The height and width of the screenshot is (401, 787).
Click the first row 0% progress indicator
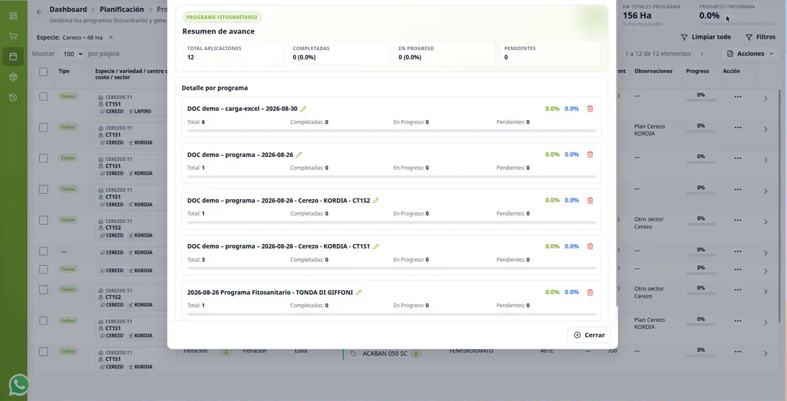[701, 97]
